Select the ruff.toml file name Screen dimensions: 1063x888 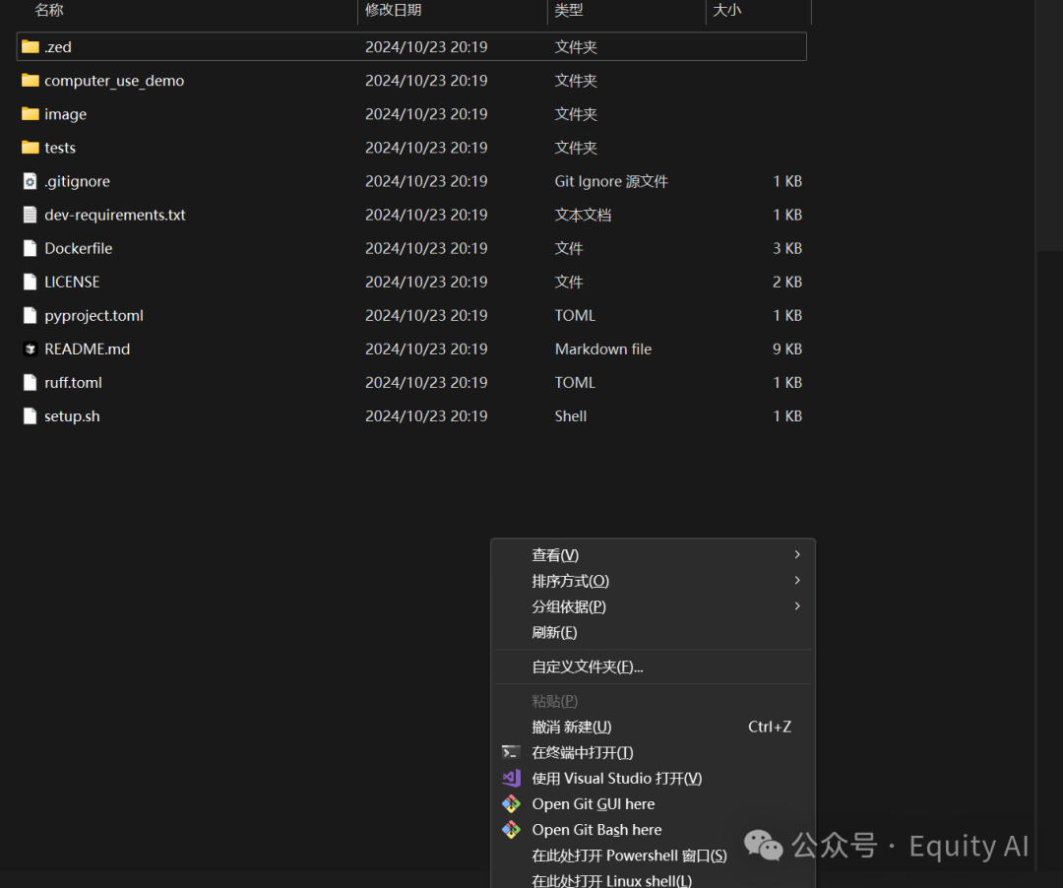pyautogui.click(x=73, y=382)
